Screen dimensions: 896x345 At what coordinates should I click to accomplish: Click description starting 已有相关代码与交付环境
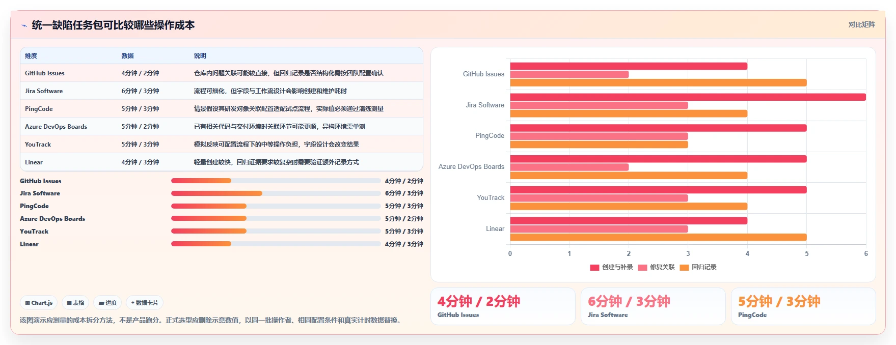[279, 127]
